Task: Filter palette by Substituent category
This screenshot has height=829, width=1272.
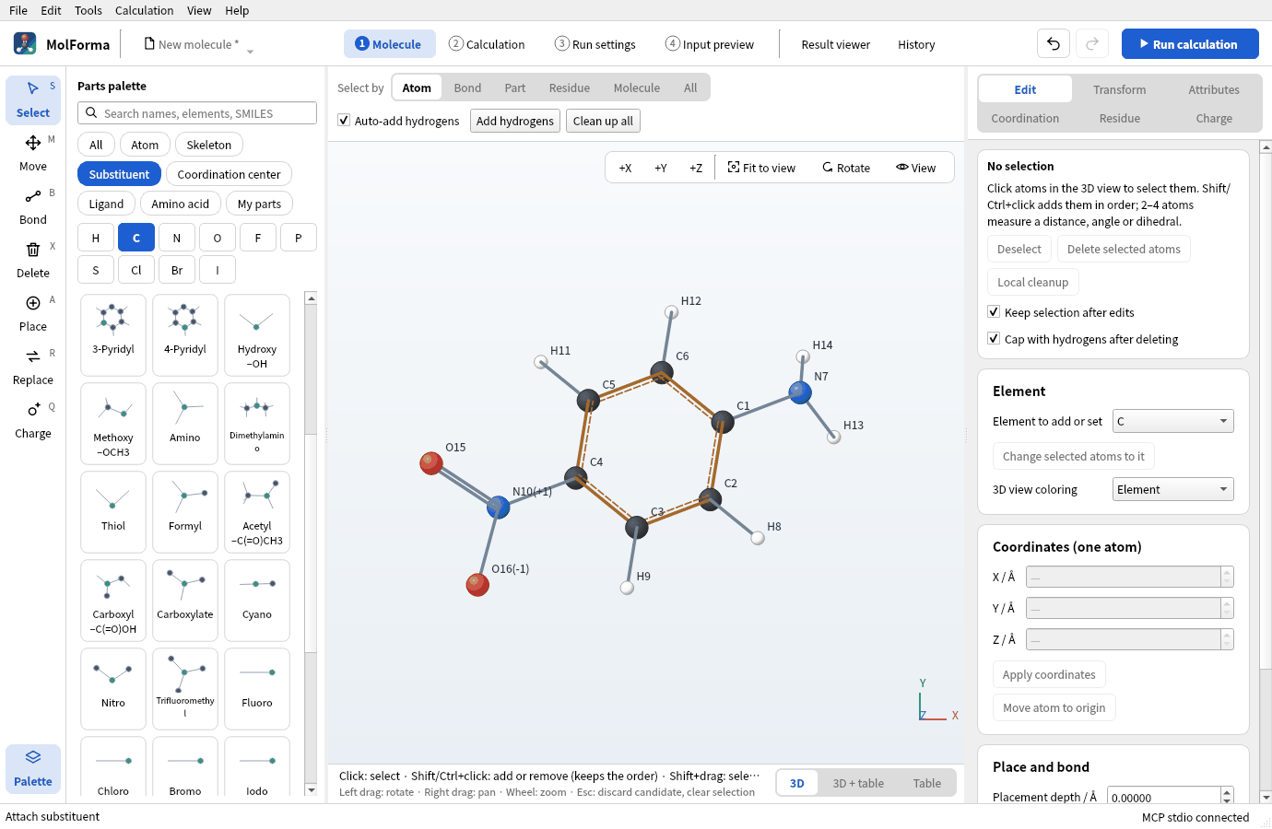Action: click(x=119, y=174)
